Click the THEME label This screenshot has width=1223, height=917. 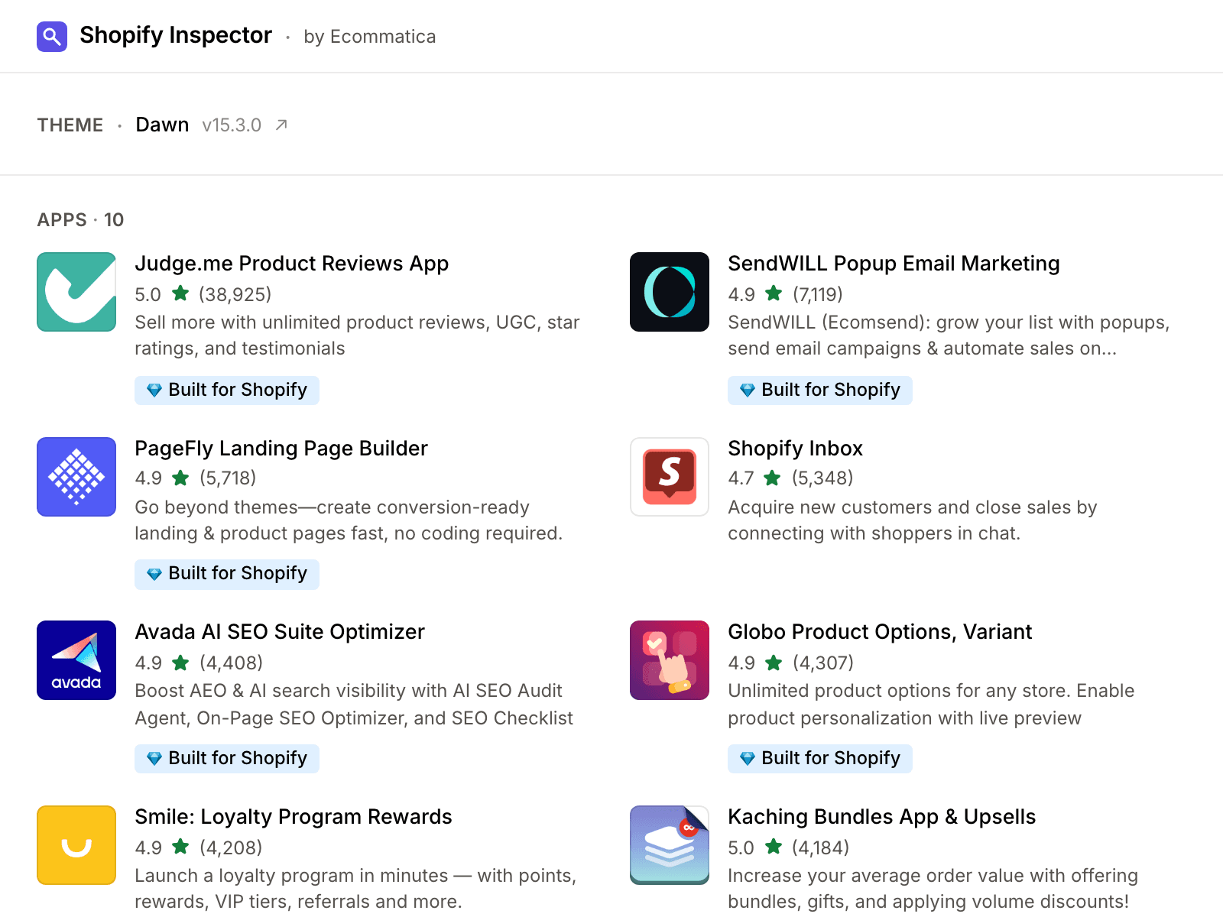70,125
